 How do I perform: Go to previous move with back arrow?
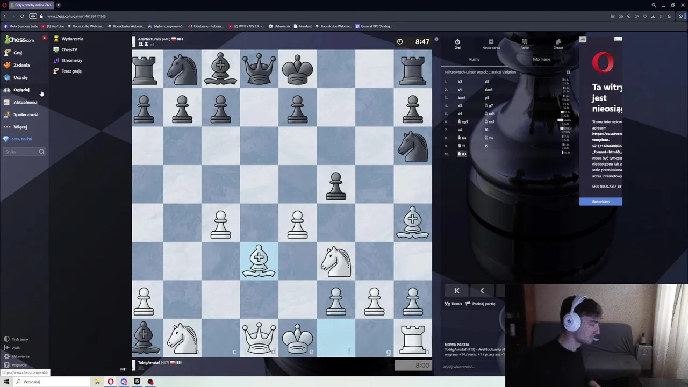click(482, 290)
